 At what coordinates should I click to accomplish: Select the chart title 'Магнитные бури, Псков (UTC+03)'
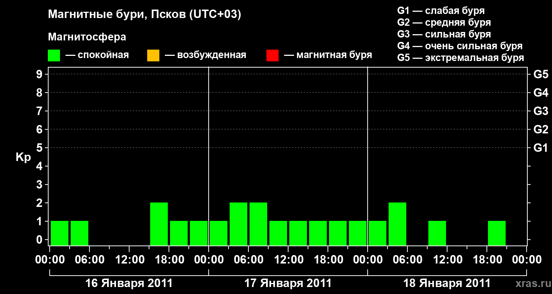145,15
